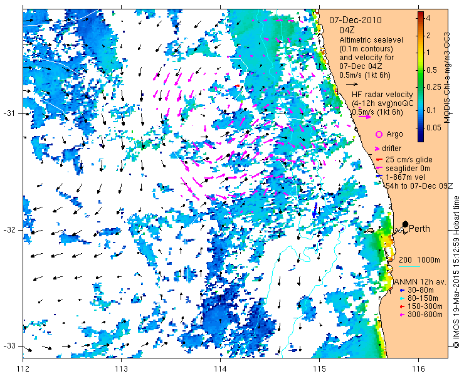Click the longitude axis label 114
This screenshot has height=376, width=464.
tap(220, 369)
